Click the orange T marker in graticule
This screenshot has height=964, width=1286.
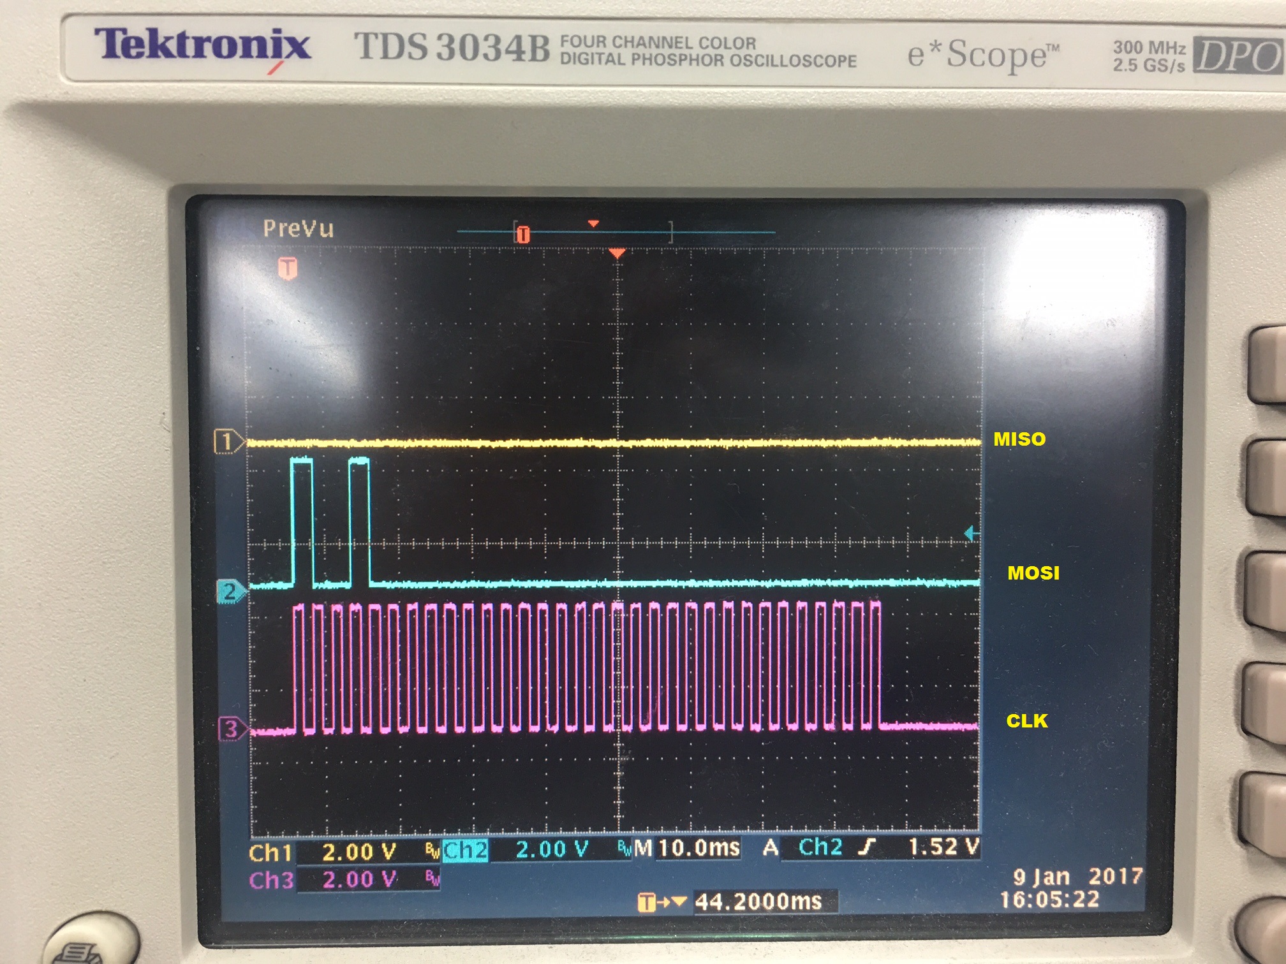[288, 268]
